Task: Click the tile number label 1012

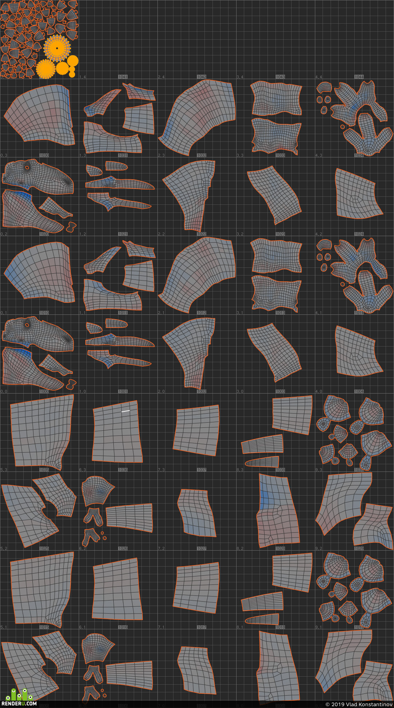Action: coord(202,313)
